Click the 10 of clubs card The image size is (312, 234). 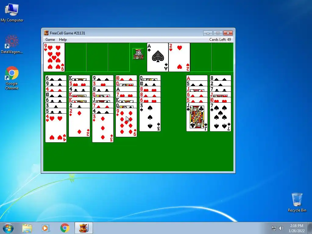pyautogui.click(x=150, y=83)
